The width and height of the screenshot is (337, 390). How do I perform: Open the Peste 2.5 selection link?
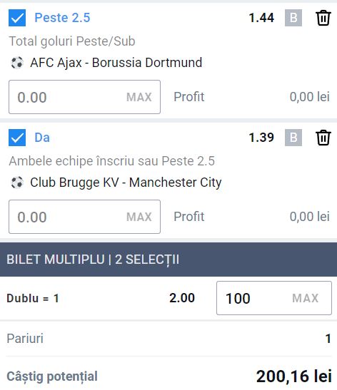point(62,18)
